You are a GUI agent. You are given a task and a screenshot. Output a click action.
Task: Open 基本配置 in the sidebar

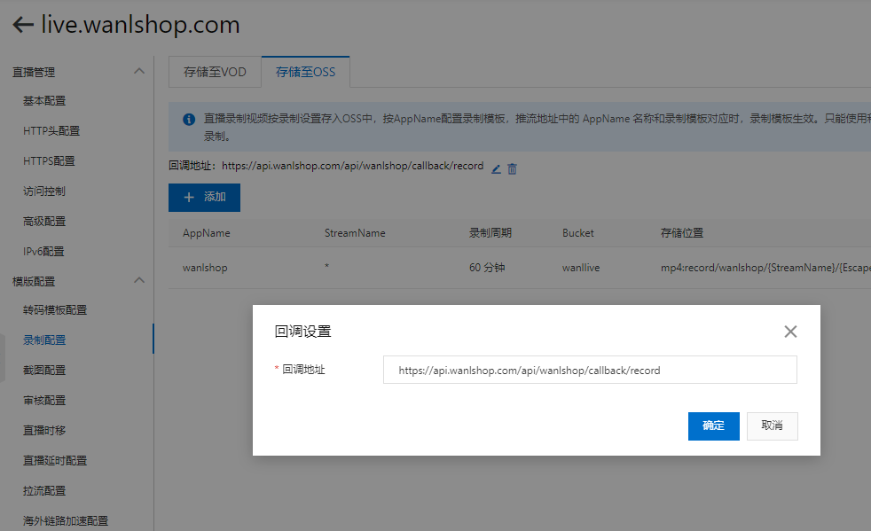click(44, 101)
